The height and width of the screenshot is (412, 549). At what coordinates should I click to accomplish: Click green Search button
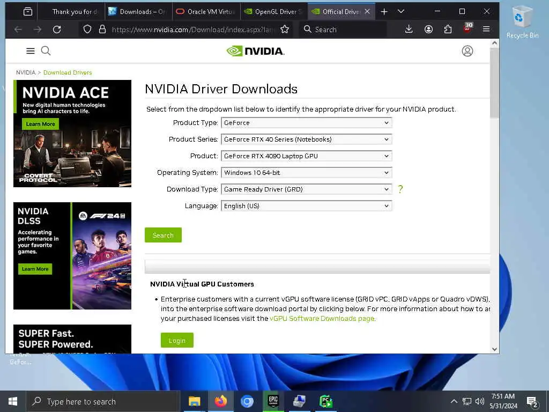click(x=163, y=235)
